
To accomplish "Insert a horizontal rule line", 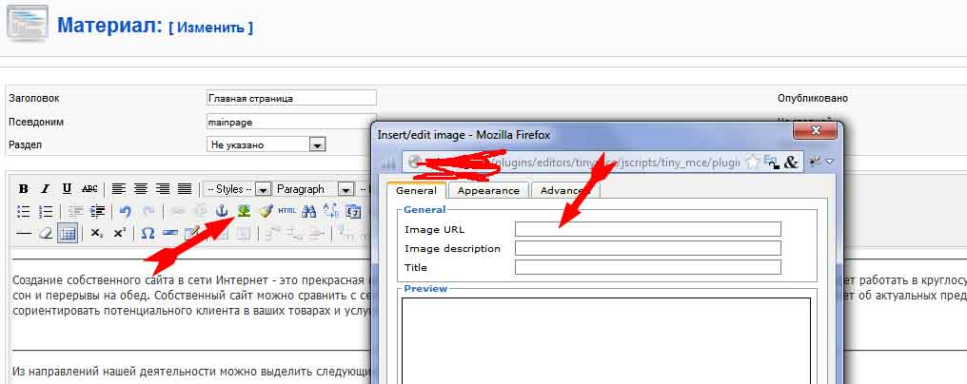I will 24,233.
